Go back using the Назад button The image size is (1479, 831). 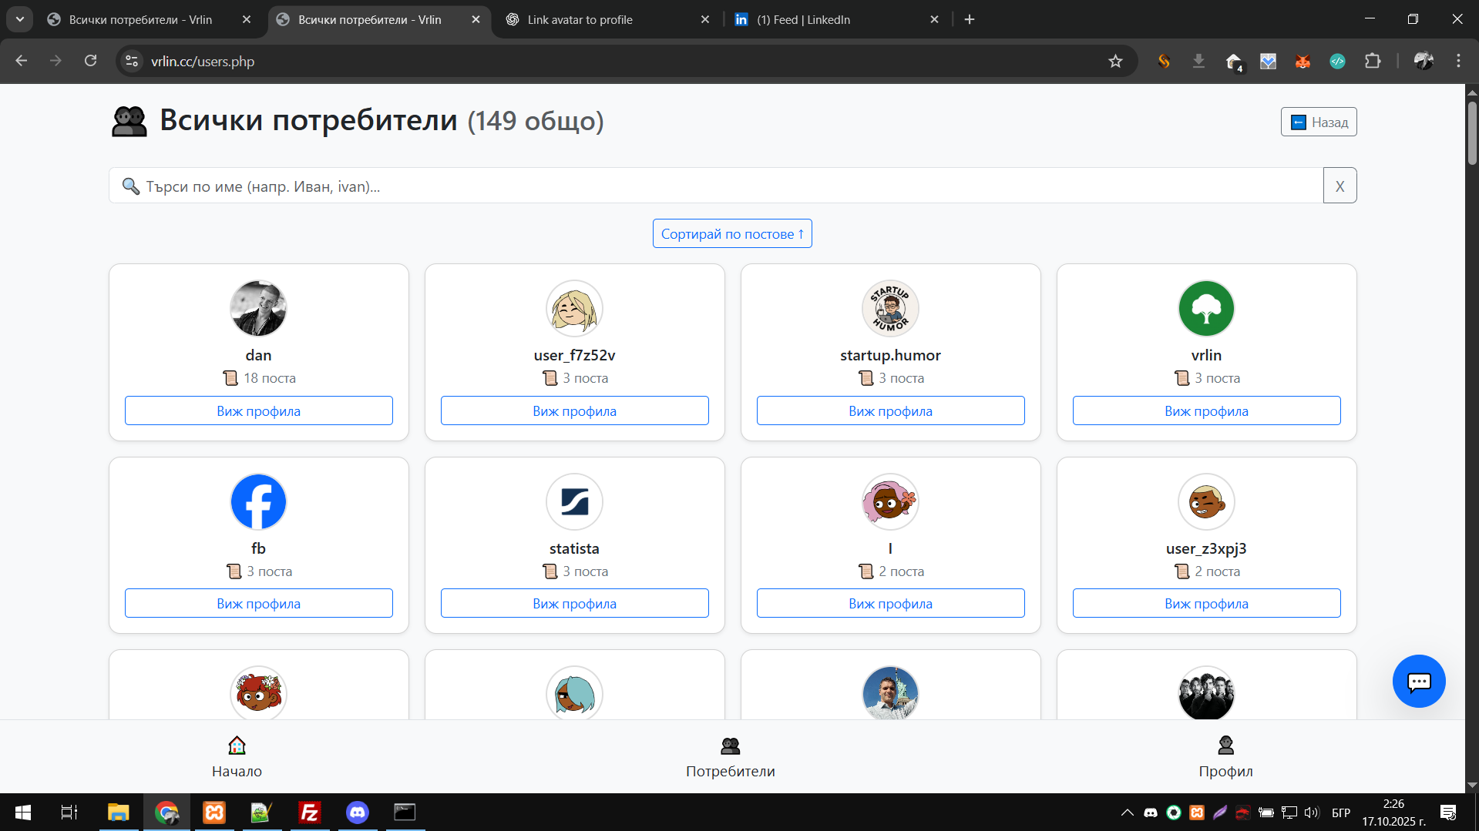pos(1318,122)
